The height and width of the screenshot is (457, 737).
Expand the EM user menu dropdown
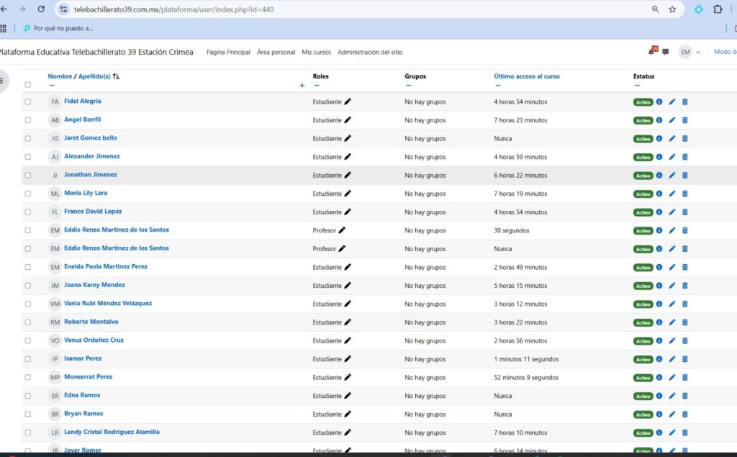[689, 52]
